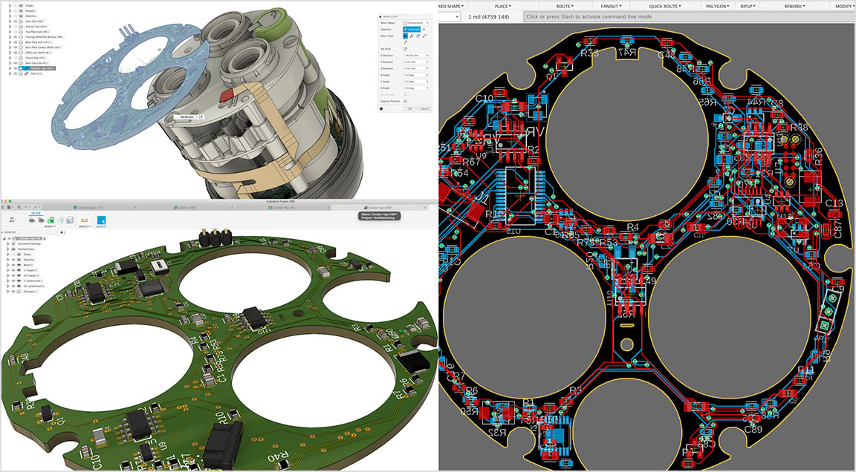
Task: Open the Move Object dropdown
Action: coord(416,23)
